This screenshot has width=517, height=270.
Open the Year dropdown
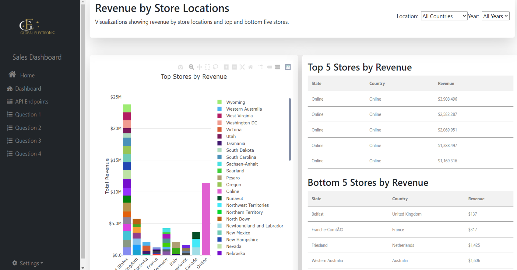coord(495,16)
